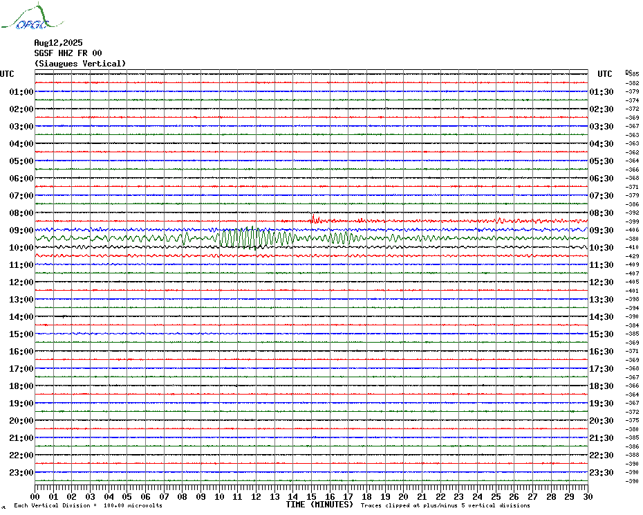The image size is (643, 515).
Task: Click the 01:00 hour label
Action: pos(21,92)
